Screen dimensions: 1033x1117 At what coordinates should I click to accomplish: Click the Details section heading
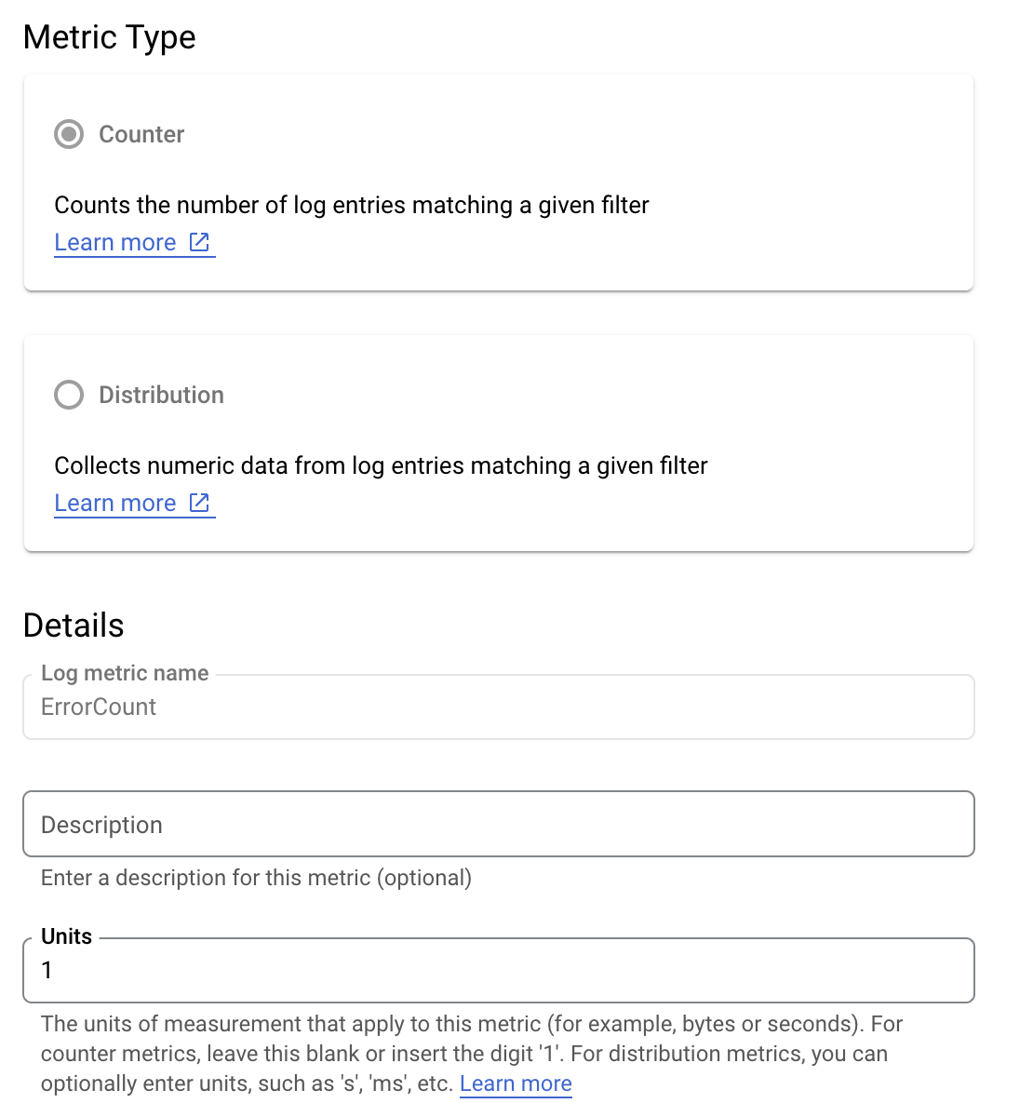(74, 626)
